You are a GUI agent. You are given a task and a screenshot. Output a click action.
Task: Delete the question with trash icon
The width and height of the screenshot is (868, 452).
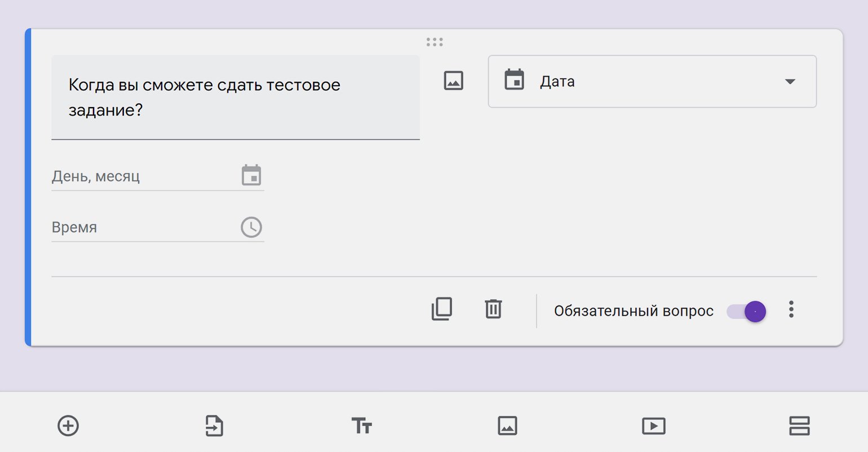[x=493, y=309]
